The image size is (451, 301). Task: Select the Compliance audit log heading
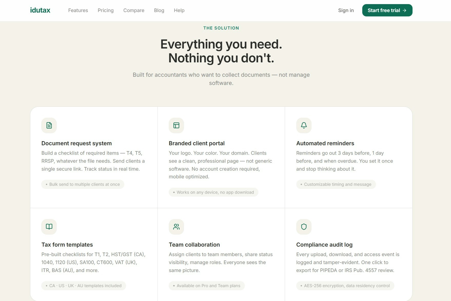(x=324, y=245)
